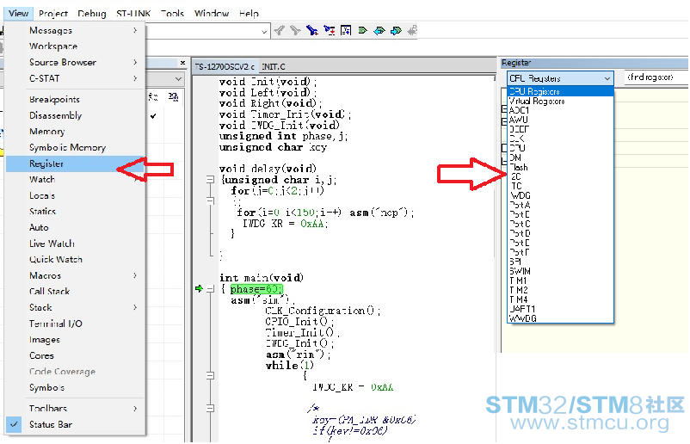The height and width of the screenshot is (444, 690).
Task: Click the boxed document icon on the toolbar
Action: coord(346,30)
